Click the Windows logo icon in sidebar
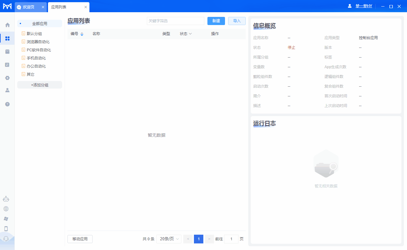The height and width of the screenshot is (250, 407). (x=6, y=219)
